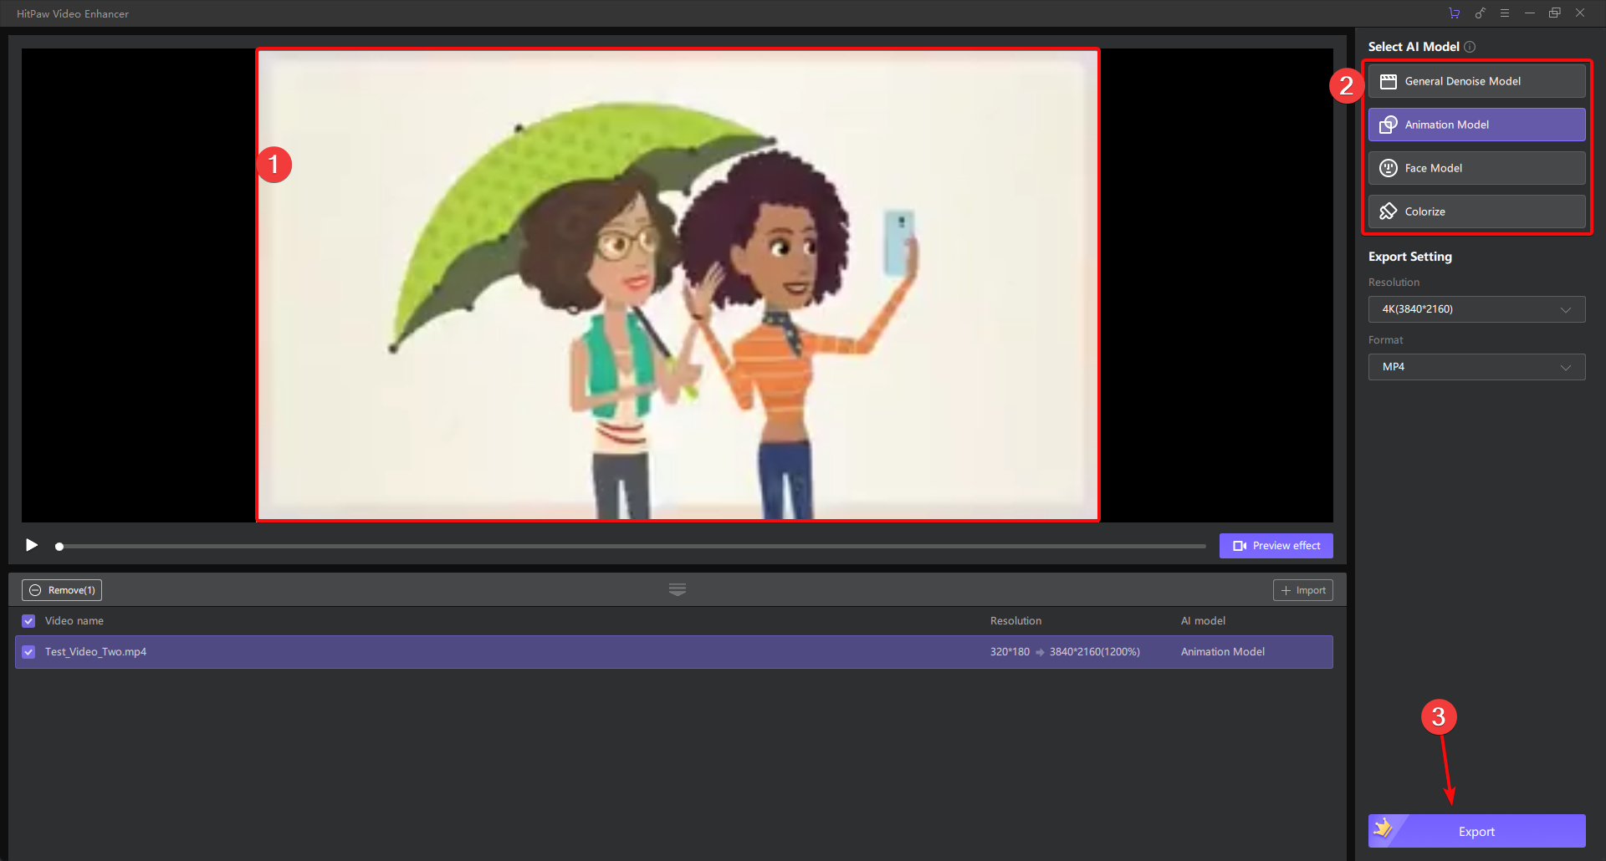Toggle the Video name select-all checkbox
Image resolution: width=1606 pixels, height=861 pixels.
28,621
